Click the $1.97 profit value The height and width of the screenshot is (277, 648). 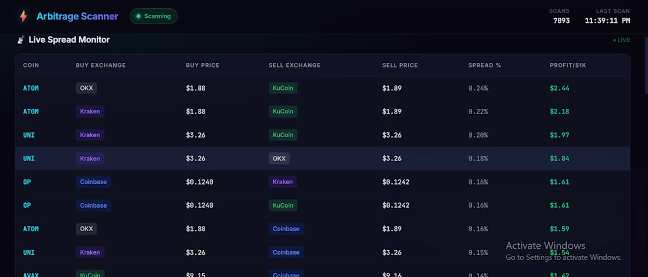point(560,135)
